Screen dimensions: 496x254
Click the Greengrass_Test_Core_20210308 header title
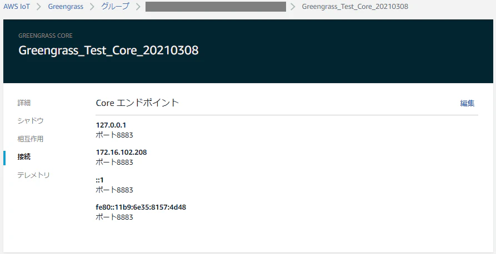[x=108, y=50]
